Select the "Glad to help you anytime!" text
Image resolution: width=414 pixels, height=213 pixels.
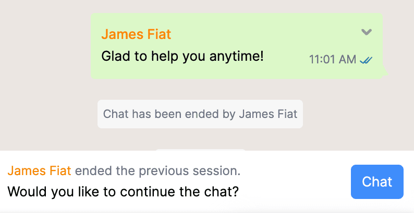click(182, 56)
